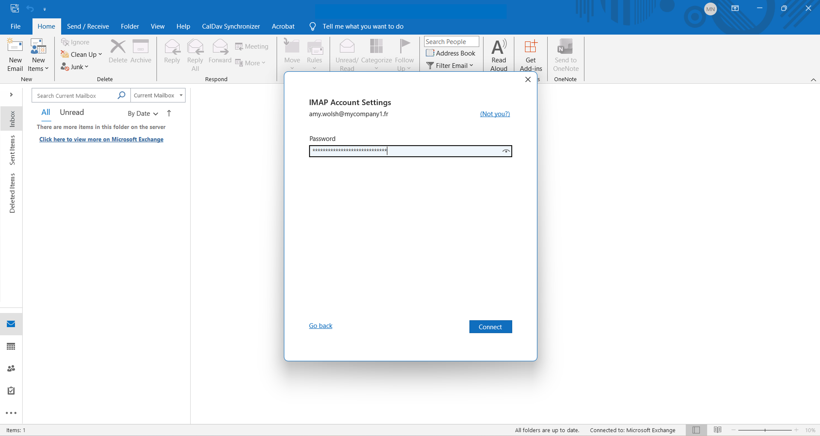Viewport: 820px width, 436px height.
Task: Click the Forward icon
Action: click(220, 46)
